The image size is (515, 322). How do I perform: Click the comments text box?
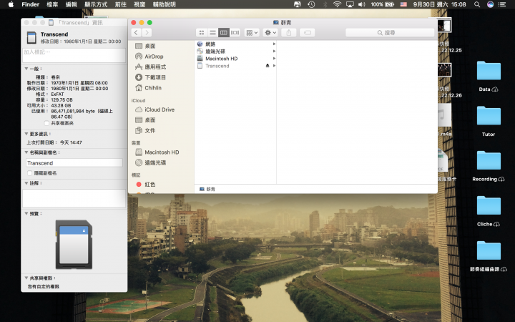(x=74, y=198)
